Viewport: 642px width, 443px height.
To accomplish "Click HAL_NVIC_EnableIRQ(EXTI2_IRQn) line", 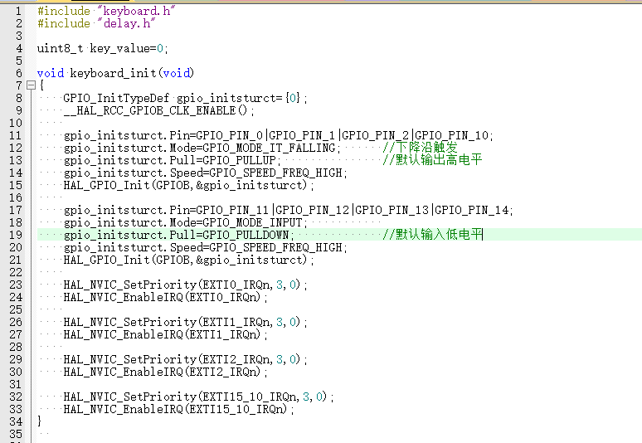I will [165, 372].
